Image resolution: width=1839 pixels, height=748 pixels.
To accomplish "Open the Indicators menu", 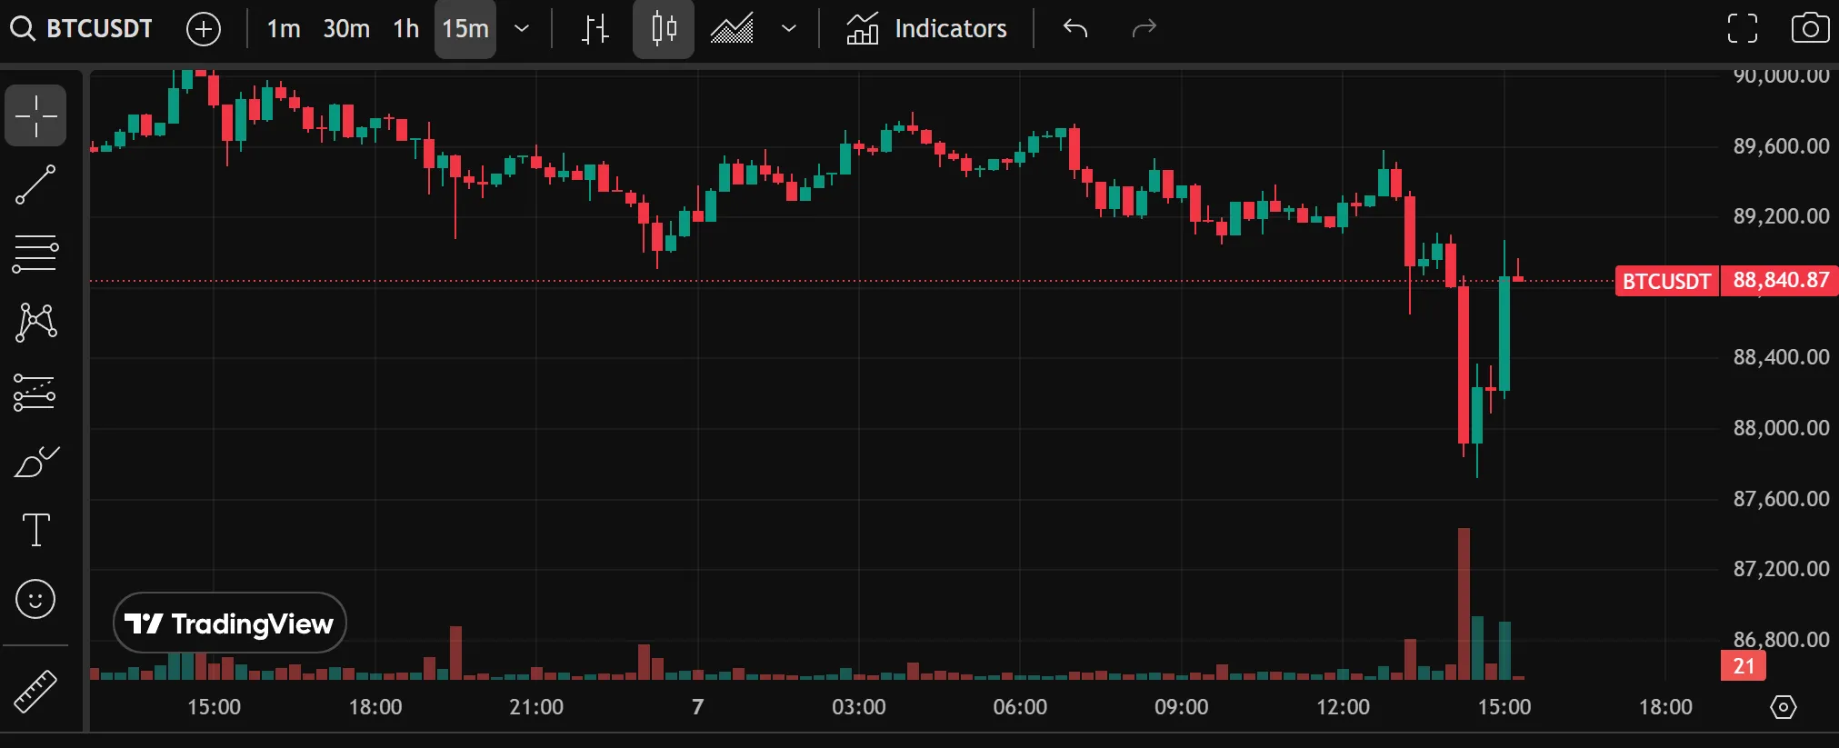I will (926, 29).
